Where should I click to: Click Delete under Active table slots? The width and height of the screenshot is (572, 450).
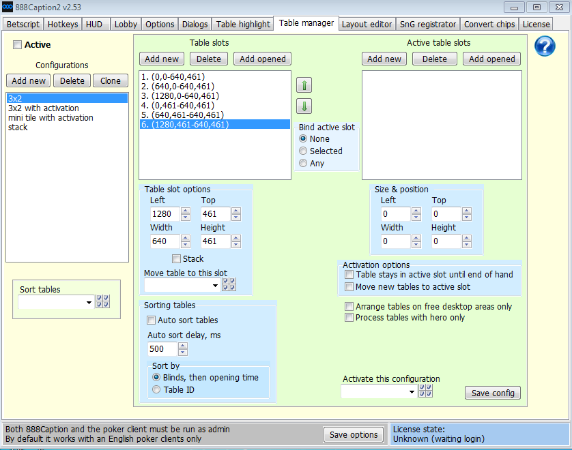pyautogui.click(x=435, y=59)
